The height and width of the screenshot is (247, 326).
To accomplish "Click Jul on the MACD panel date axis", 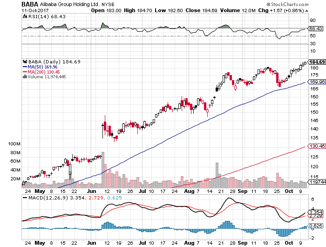I will point(143,243).
